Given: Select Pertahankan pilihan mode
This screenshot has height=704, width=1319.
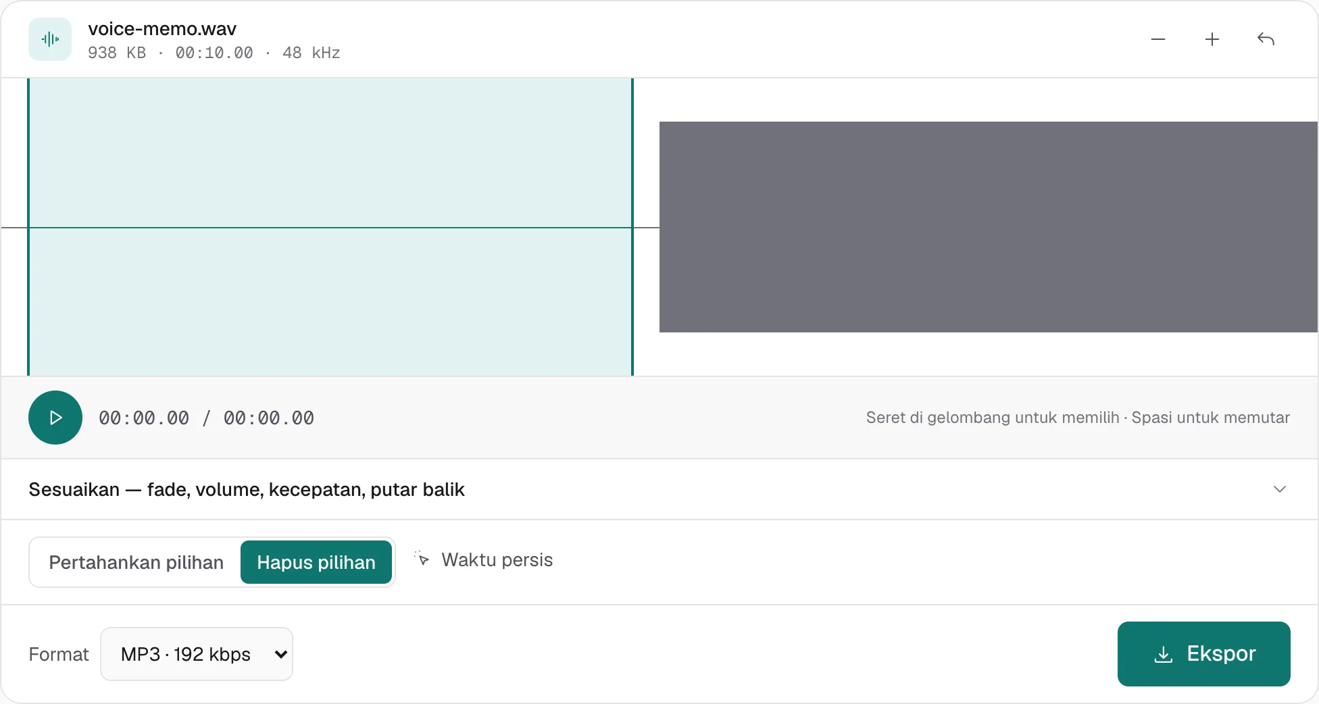Looking at the screenshot, I should pyautogui.click(x=136, y=562).
